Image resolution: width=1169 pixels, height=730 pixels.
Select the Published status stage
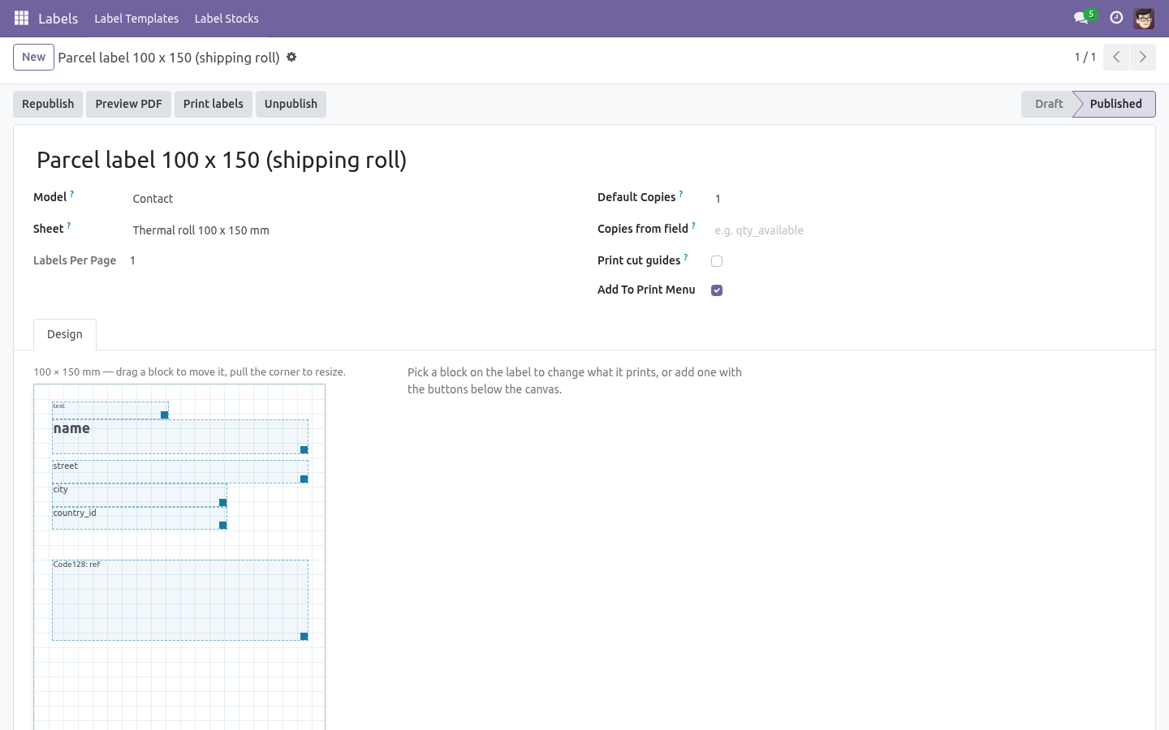(x=1115, y=104)
